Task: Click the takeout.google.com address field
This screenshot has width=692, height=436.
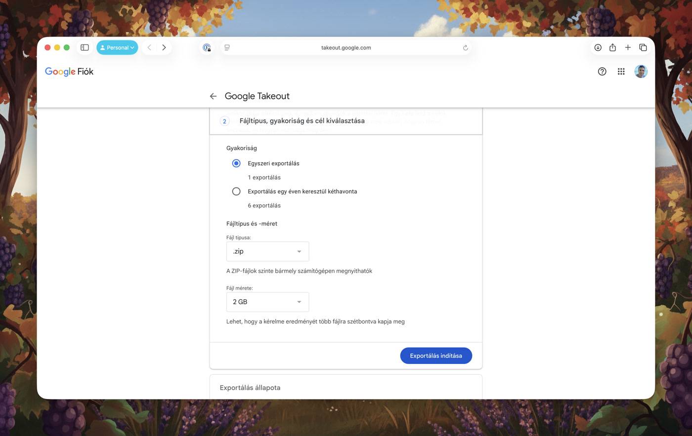Action: tap(346, 48)
